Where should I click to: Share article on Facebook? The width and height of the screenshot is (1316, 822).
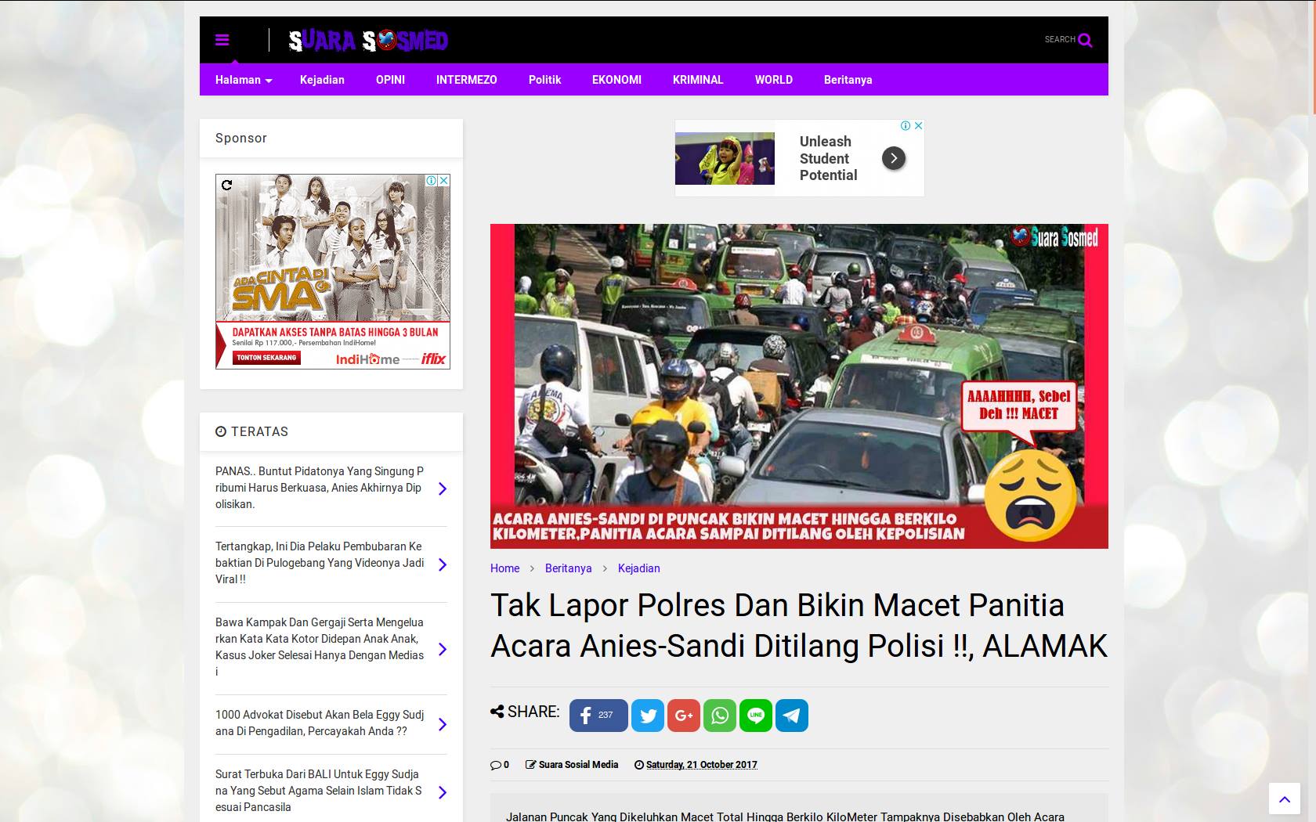(x=598, y=716)
